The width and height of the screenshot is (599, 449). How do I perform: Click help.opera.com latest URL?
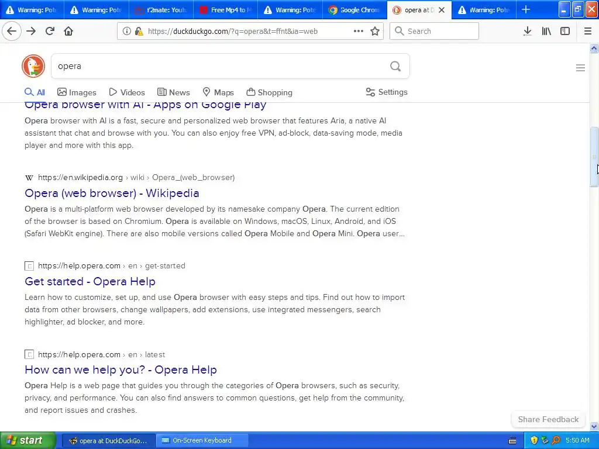click(x=101, y=354)
